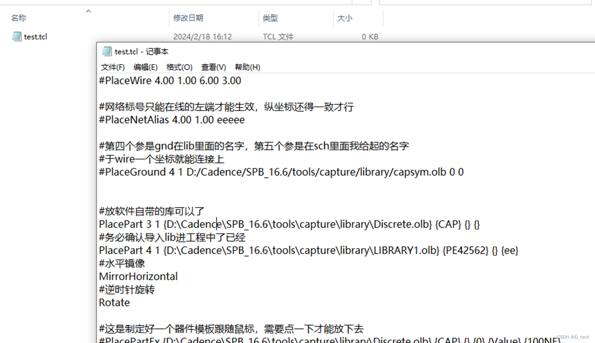The width and height of the screenshot is (595, 343).
Task: Click the test.tcl - 记事本 title text
Action: pyautogui.click(x=142, y=51)
